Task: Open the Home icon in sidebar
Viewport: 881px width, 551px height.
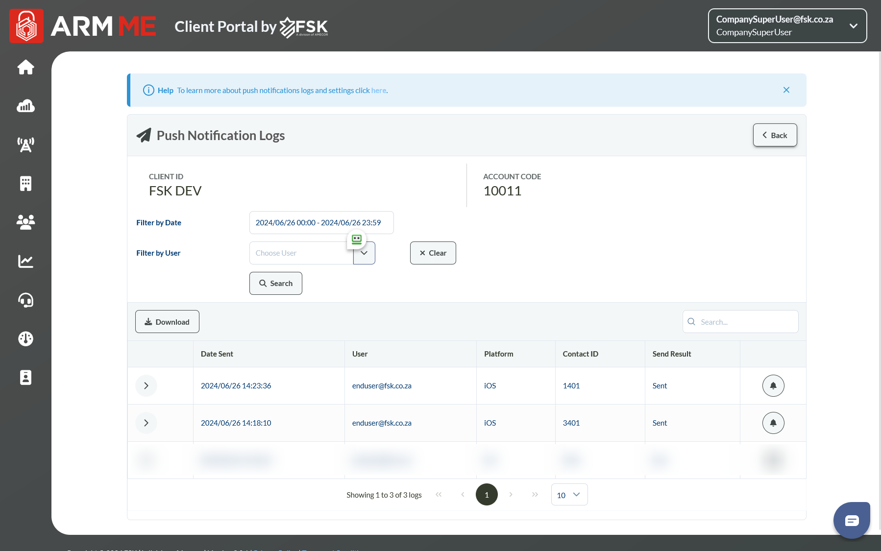Action: click(25, 67)
